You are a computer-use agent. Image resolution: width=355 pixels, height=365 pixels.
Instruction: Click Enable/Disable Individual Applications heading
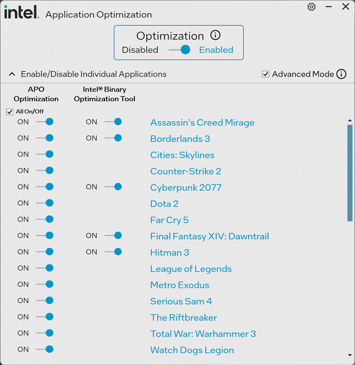coord(94,74)
